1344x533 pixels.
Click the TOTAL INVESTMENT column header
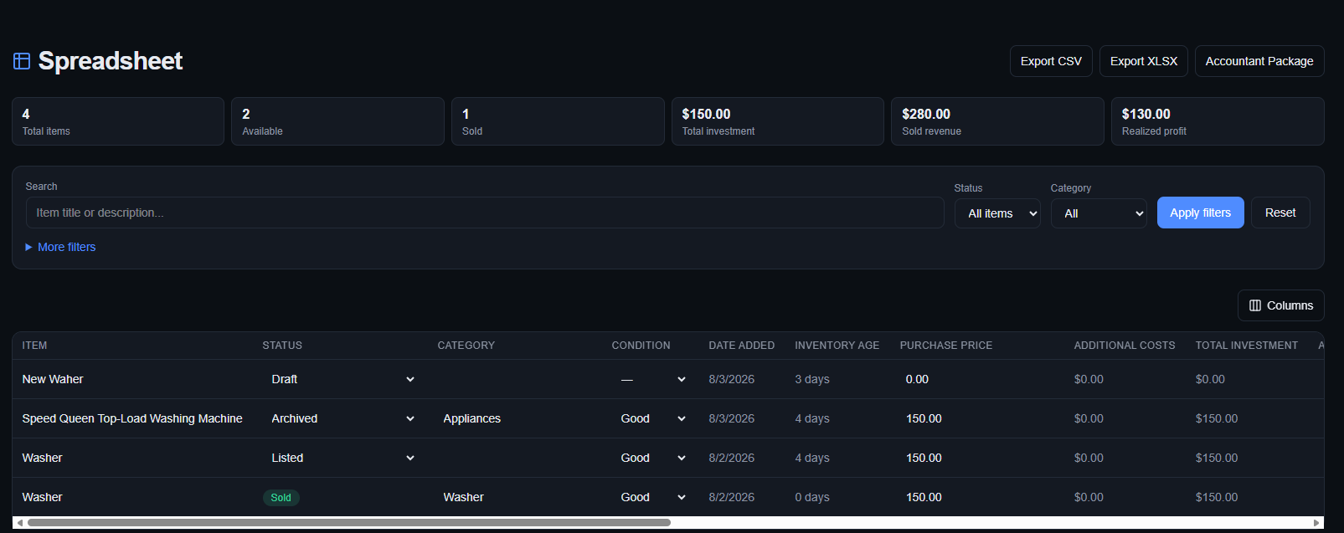click(x=1246, y=346)
